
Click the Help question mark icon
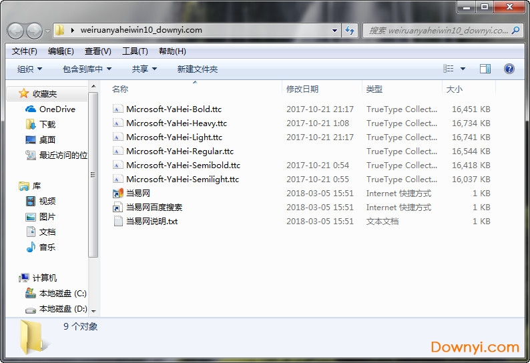click(509, 69)
